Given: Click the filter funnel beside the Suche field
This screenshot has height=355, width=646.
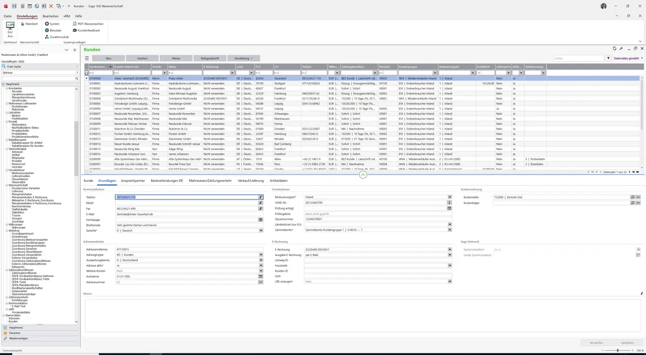Looking at the screenshot, I should click(609, 58).
